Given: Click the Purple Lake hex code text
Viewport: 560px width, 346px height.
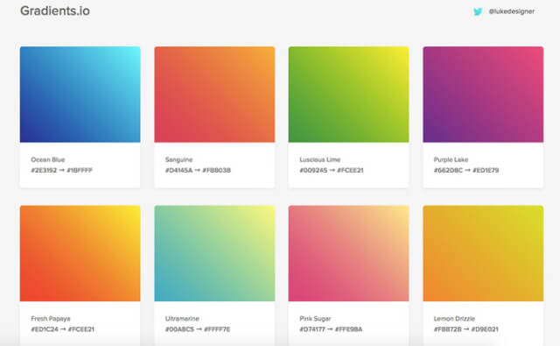Looking at the screenshot, I should pos(466,170).
